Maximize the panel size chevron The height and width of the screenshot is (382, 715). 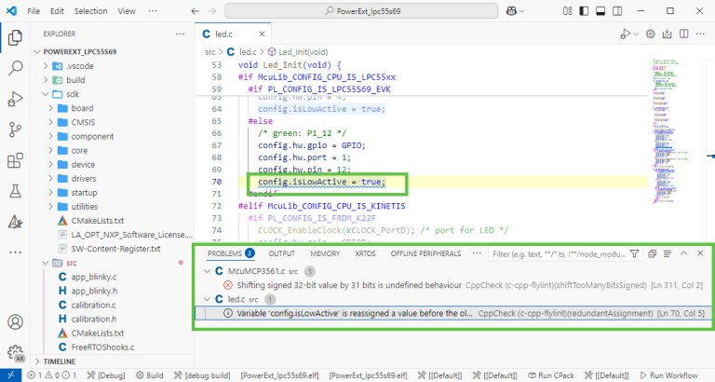coord(683,253)
